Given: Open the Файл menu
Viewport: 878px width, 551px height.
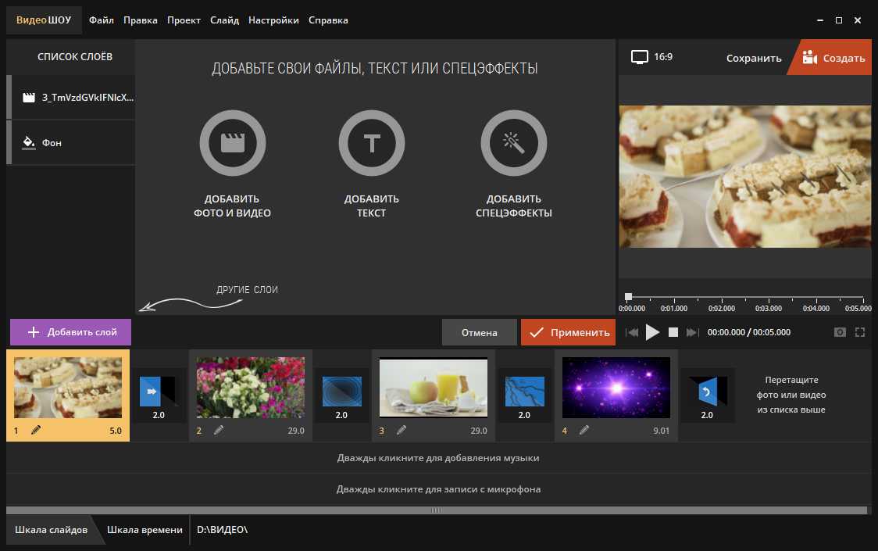Looking at the screenshot, I should point(102,20).
